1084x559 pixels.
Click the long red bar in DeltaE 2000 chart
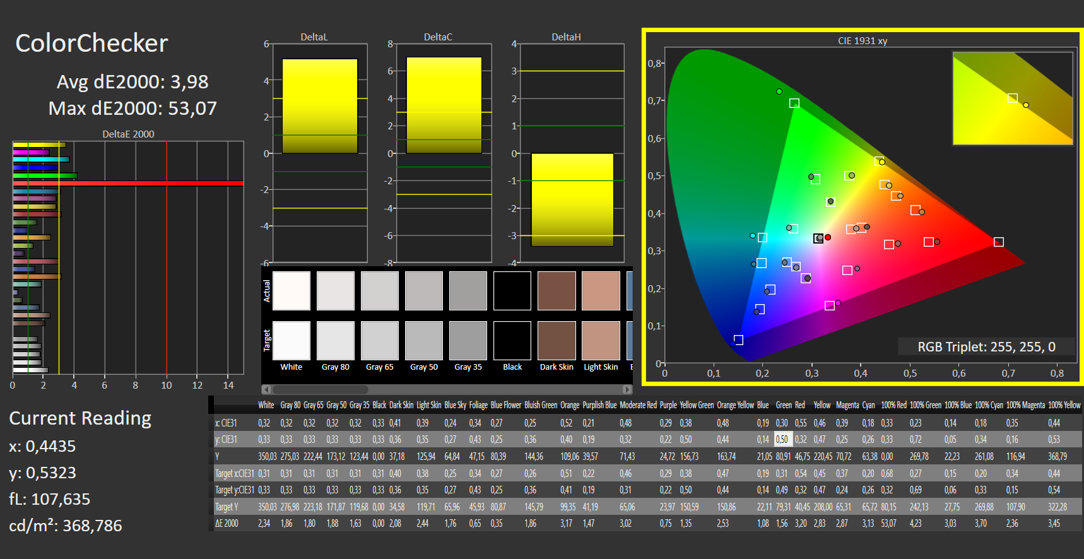pos(128,183)
